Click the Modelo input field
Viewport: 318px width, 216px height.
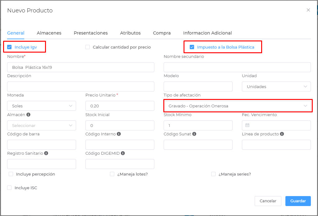(198, 87)
